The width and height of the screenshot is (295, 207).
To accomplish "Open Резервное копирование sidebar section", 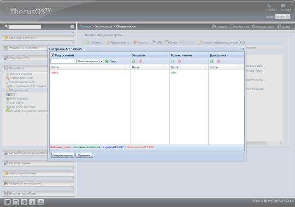I will pos(38,184).
